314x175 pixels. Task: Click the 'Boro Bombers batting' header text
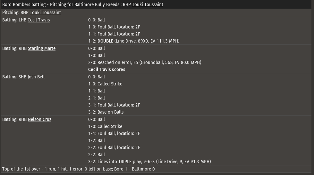pos(24,4)
